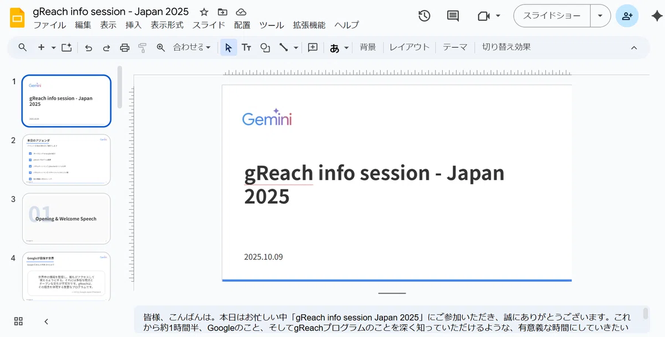Open the ファイル menu
Viewport: 665px width, 337px height.
click(x=50, y=25)
